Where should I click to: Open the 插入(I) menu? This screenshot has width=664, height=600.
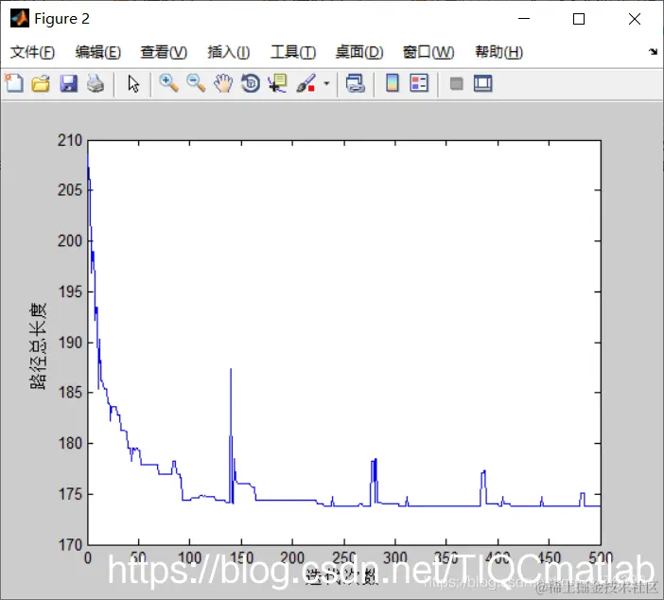pos(229,52)
